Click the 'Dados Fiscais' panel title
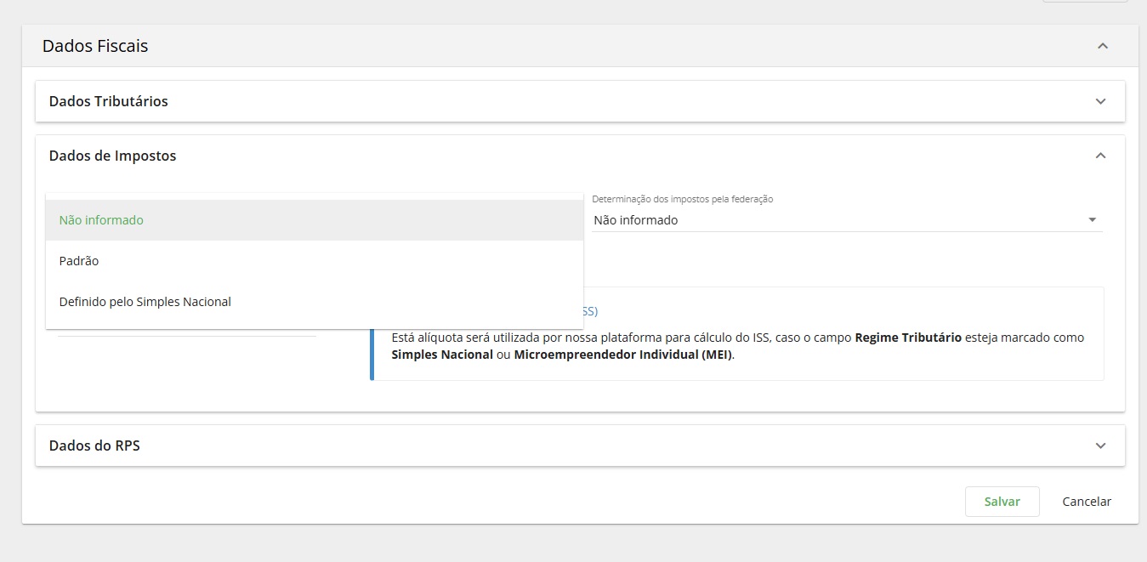Image resolution: width=1147 pixels, height=562 pixels. click(x=95, y=46)
